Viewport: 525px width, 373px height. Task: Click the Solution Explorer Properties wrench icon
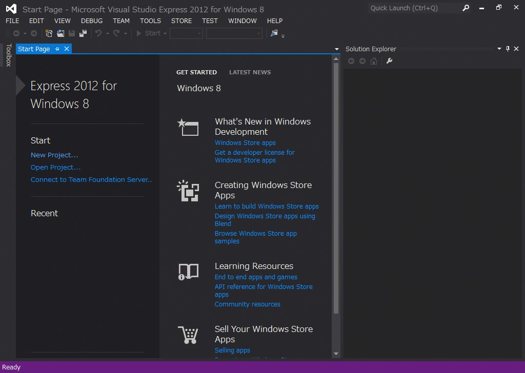(x=389, y=61)
